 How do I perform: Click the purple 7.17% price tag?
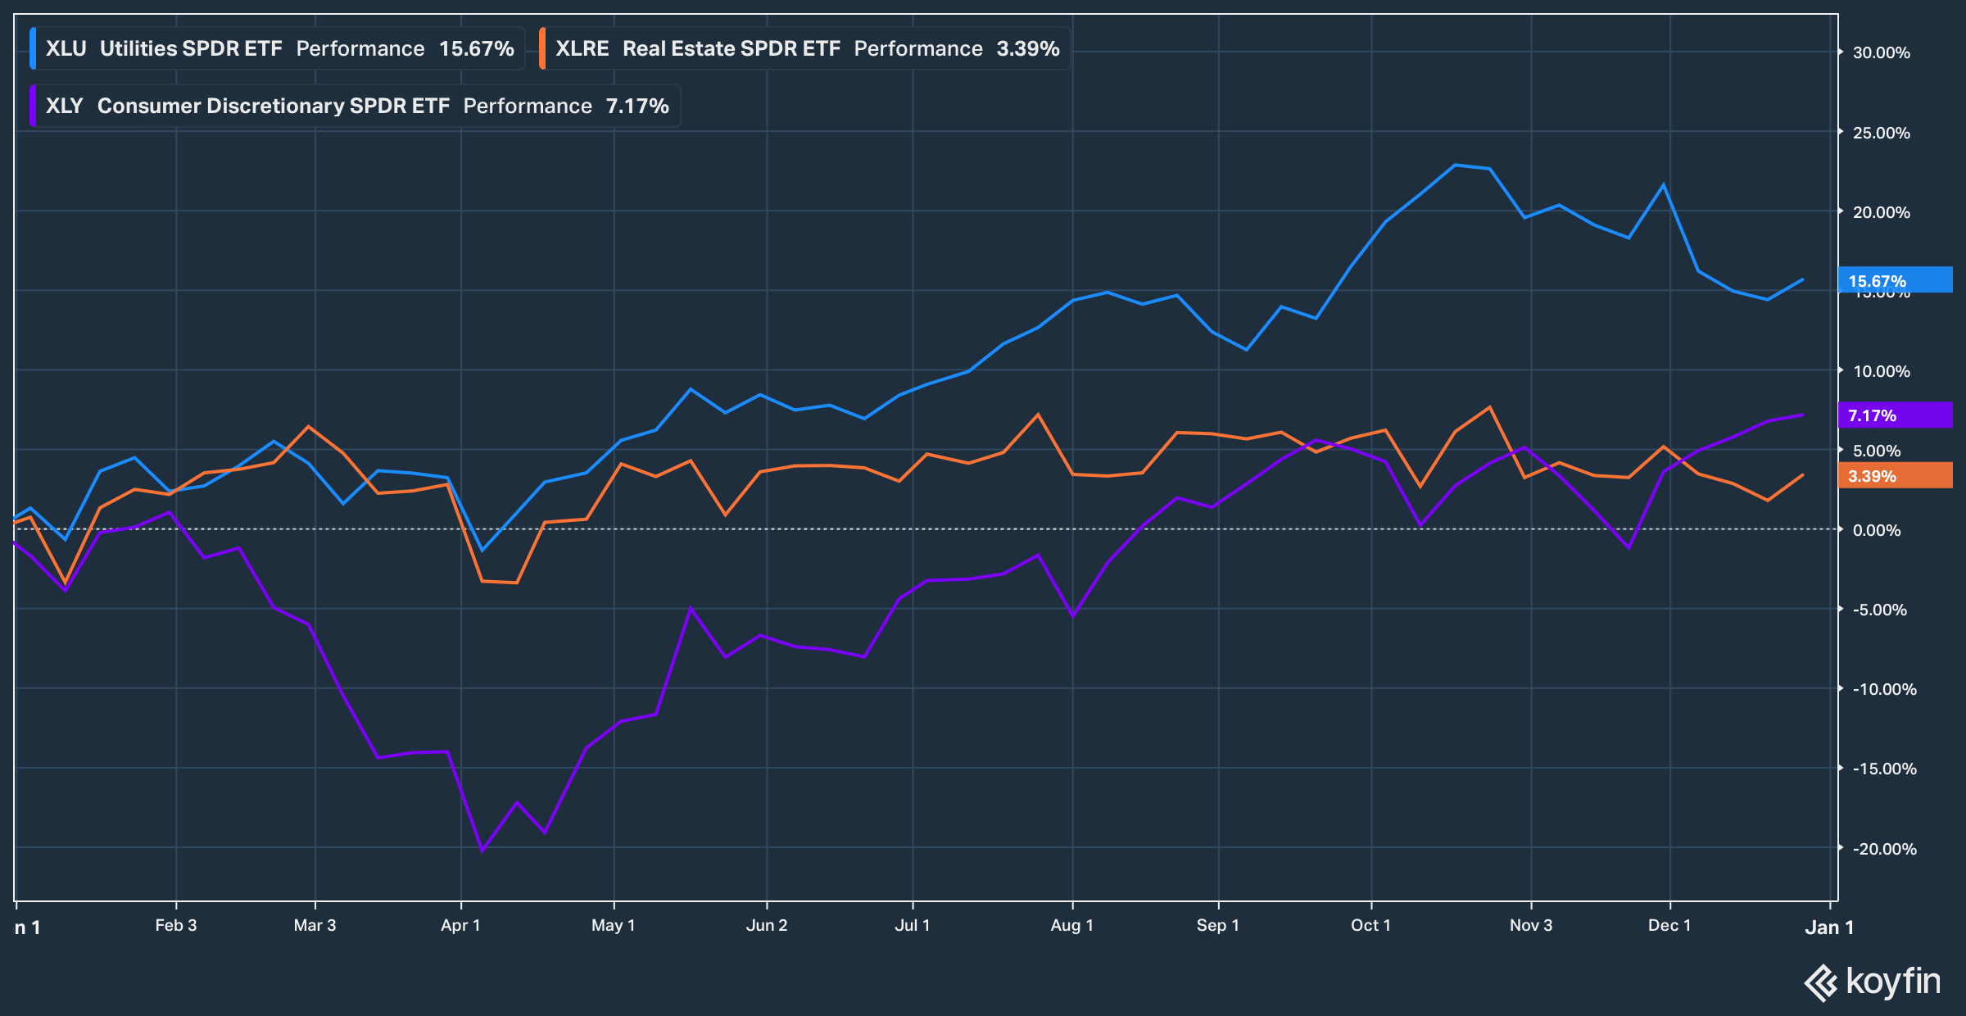[1893, 415]
